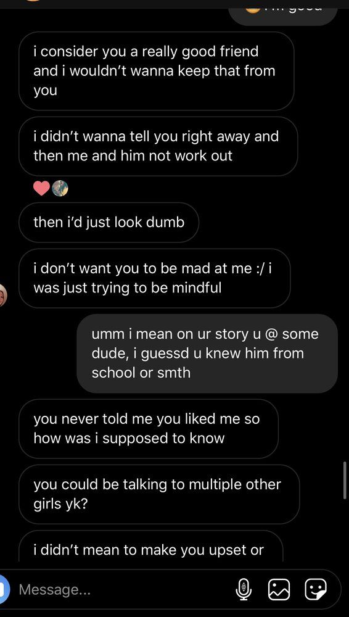The height and width of the screenshot is (617, 349).
Task: Tap the blue camera button beside Message field
Action: click(3, 589)
